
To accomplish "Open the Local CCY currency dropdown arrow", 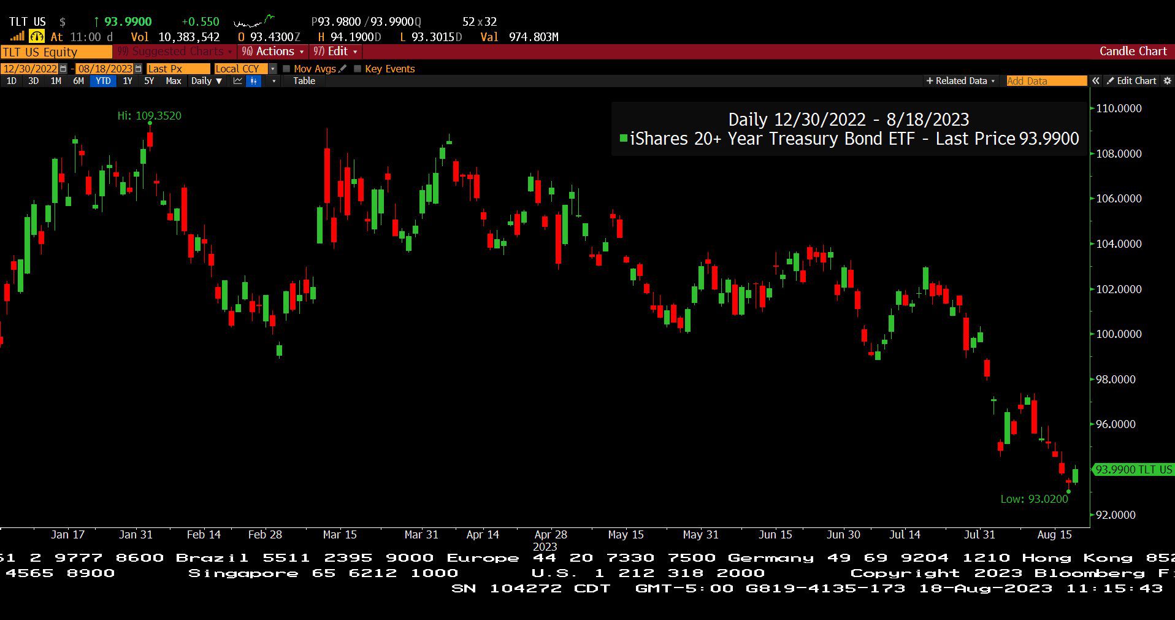I will [273, 69].
